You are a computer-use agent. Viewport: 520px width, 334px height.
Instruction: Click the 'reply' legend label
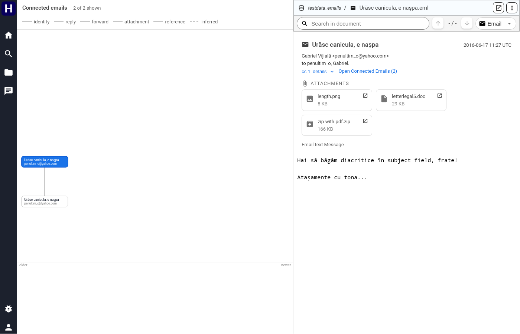point(71,22)
